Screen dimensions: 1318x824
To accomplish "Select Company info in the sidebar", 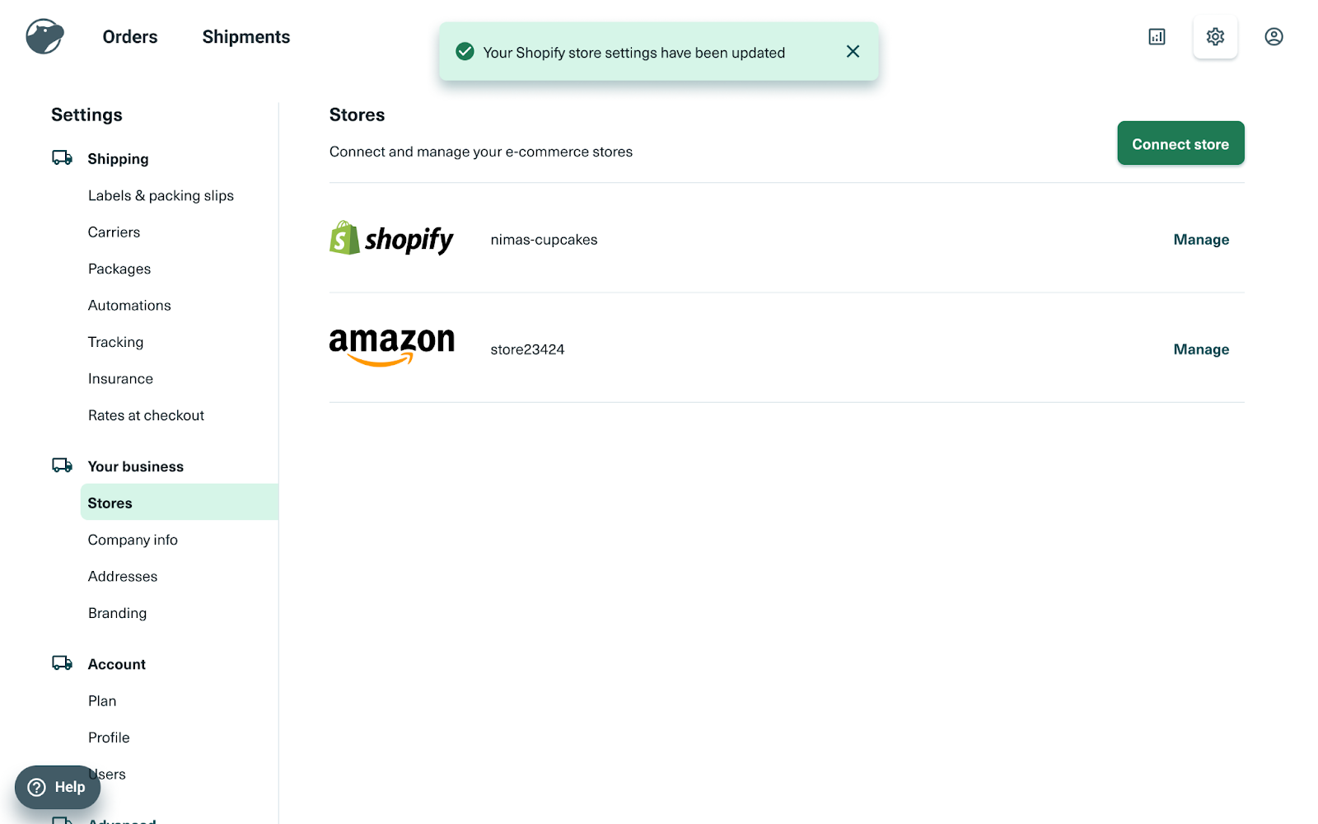I will click(x=133, y=540).
